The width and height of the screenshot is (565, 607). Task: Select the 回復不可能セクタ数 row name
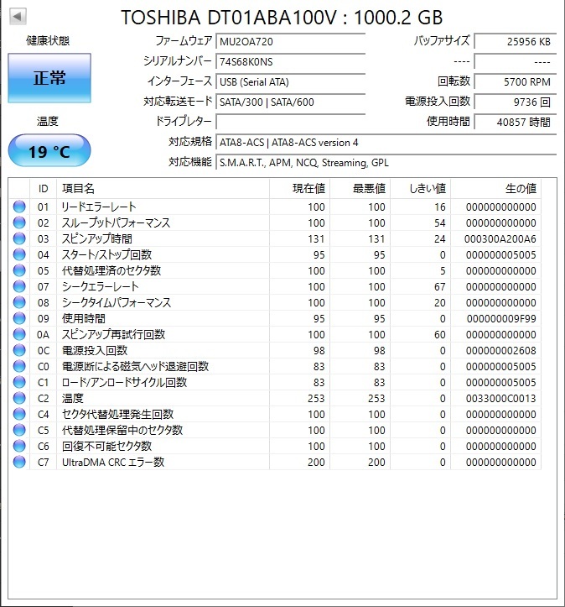(107, 446)
